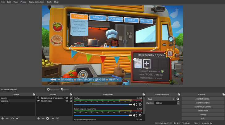Click Start Recording

[x=203, y=103]
